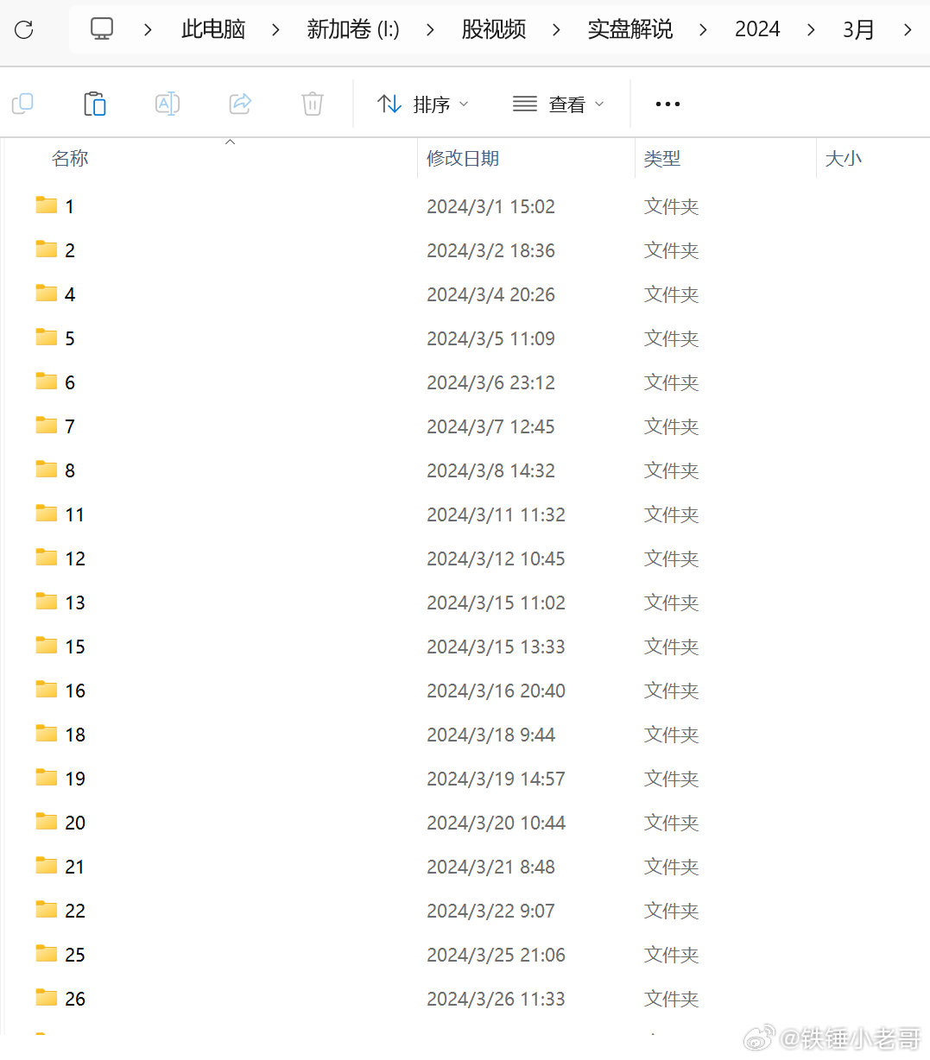
Task: Sort by 修改日期 column header
Action: 463,158
